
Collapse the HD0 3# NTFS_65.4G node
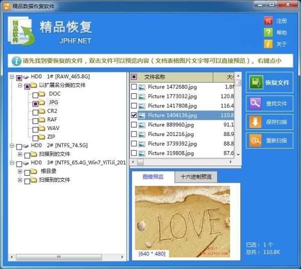click(12, 163)
